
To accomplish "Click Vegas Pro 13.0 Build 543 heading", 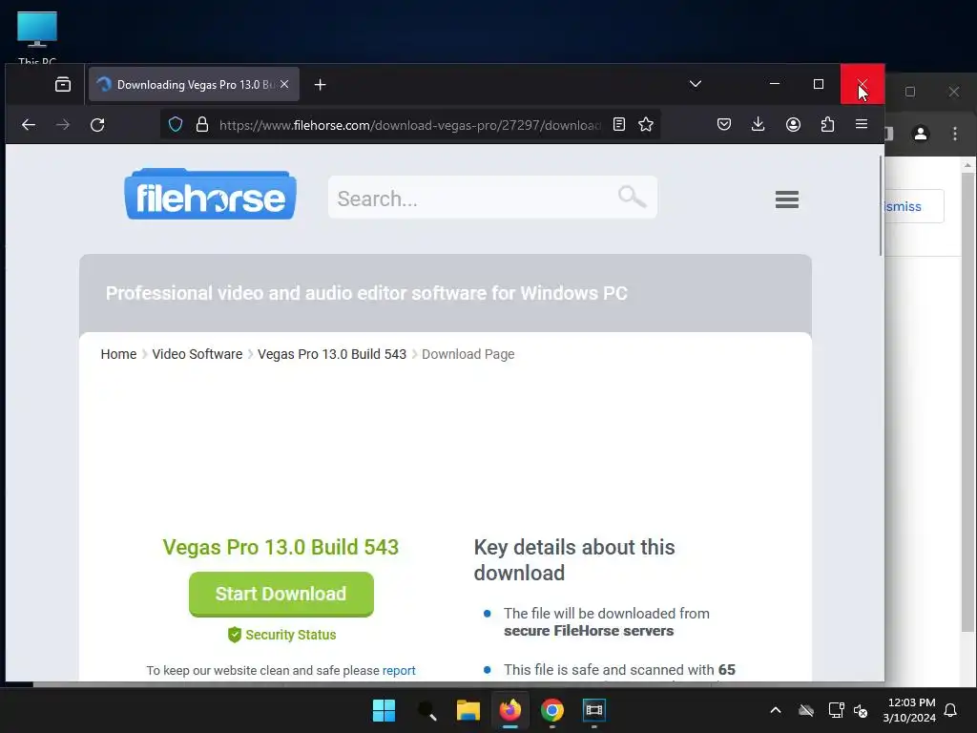I will point(281,547).
